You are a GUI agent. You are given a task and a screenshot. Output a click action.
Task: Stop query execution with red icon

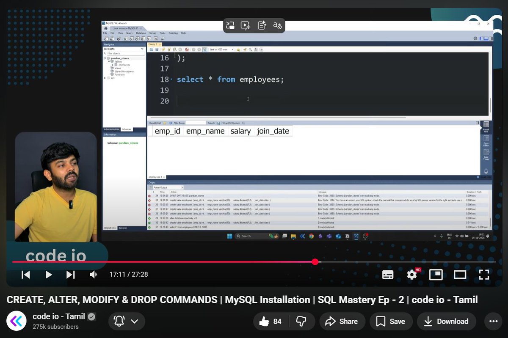coord(187,49)
